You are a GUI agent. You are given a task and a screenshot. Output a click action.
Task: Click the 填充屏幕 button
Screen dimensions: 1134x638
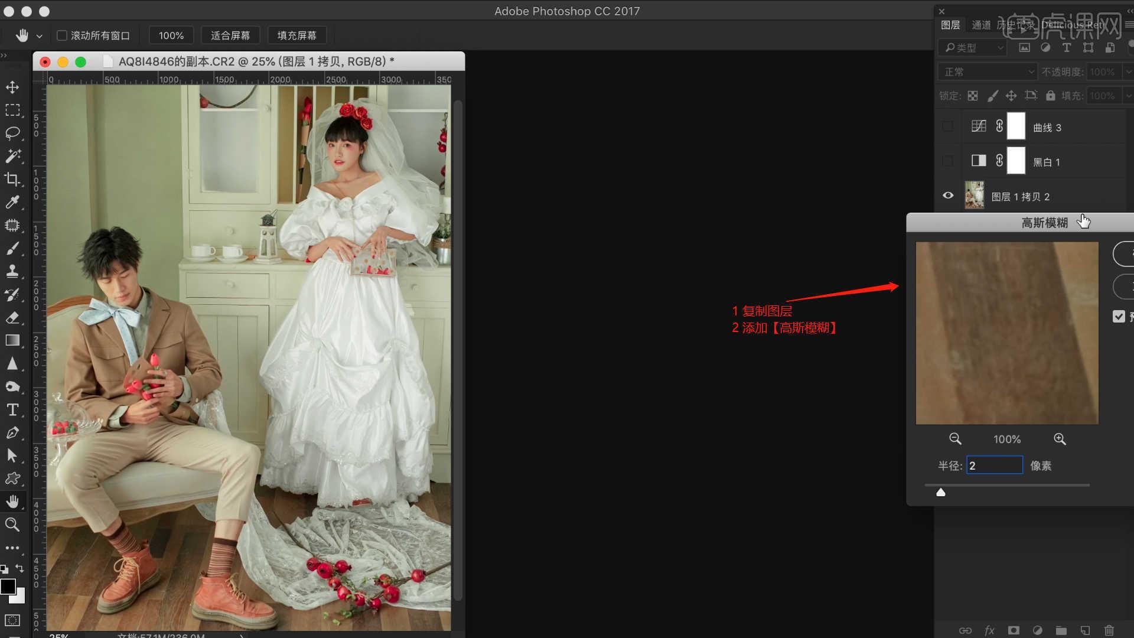pos(297,35)
